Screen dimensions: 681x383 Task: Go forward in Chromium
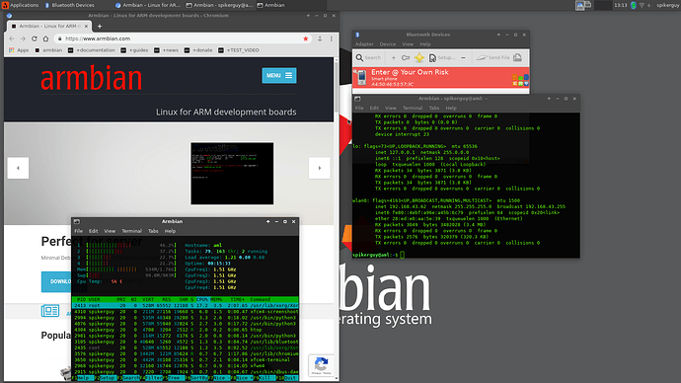tap(23, 38)
